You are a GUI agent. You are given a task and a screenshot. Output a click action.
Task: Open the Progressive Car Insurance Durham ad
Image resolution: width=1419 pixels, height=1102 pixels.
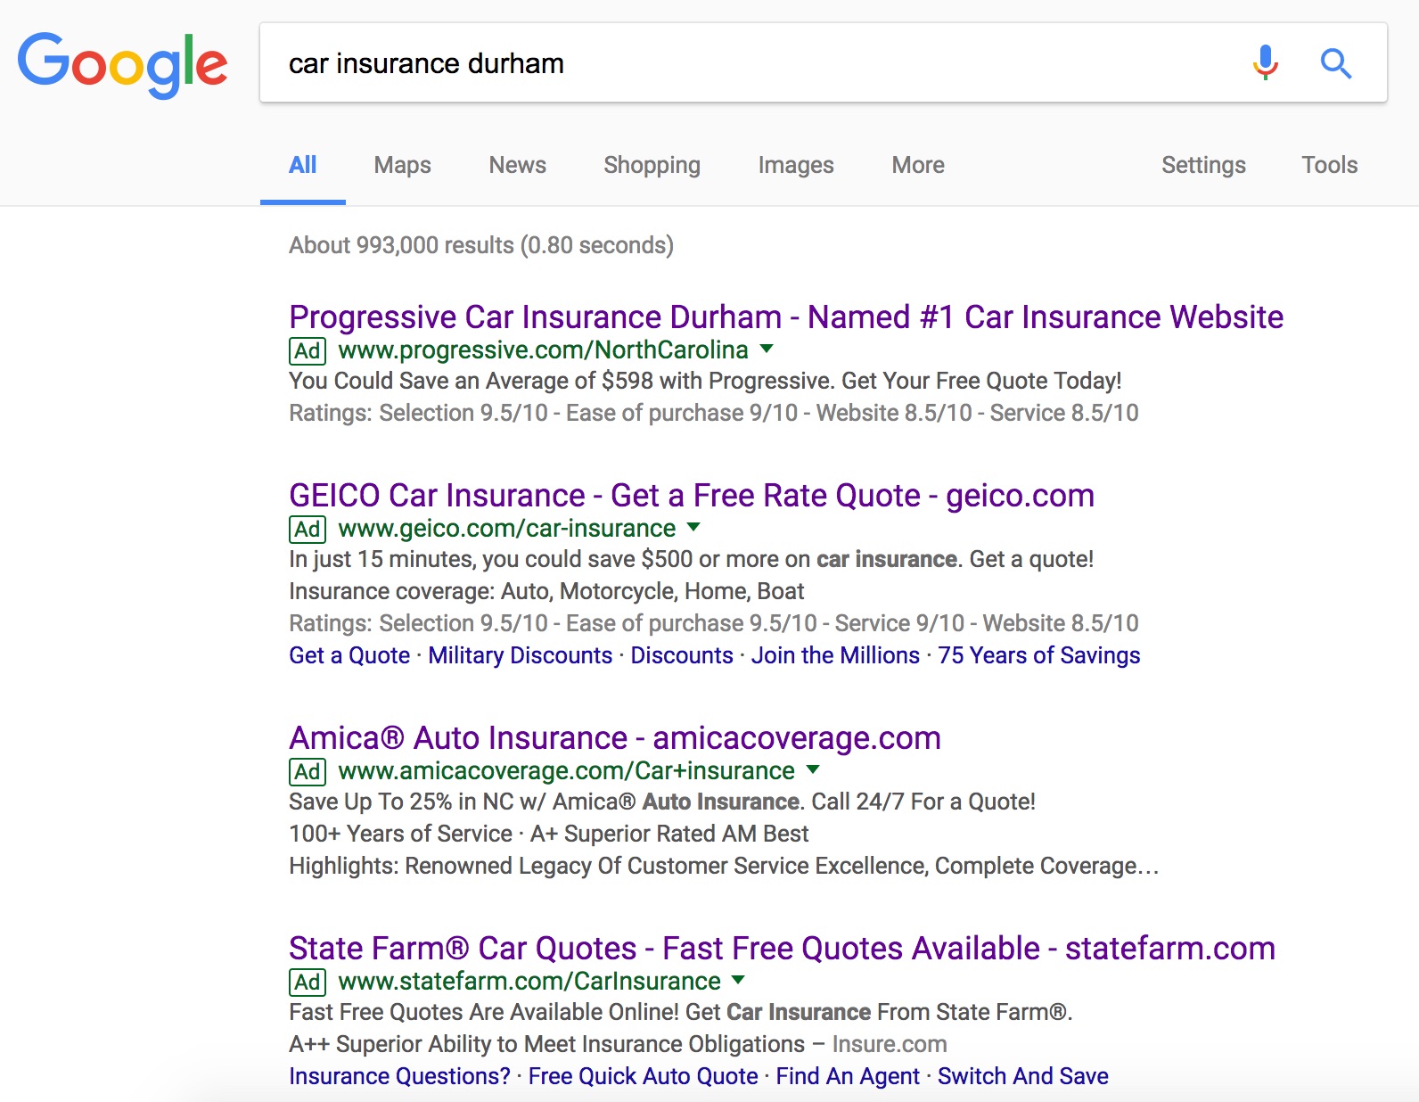point(786,317)
